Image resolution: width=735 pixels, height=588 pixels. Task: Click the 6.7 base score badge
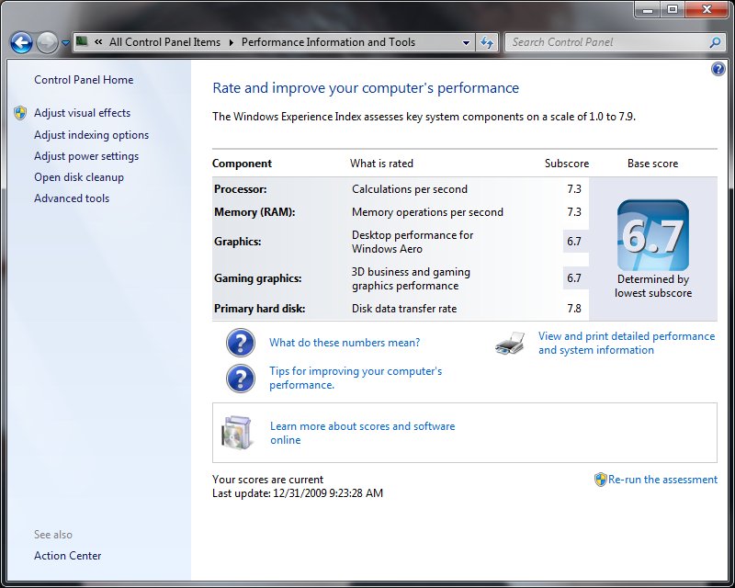pos(653,235)
